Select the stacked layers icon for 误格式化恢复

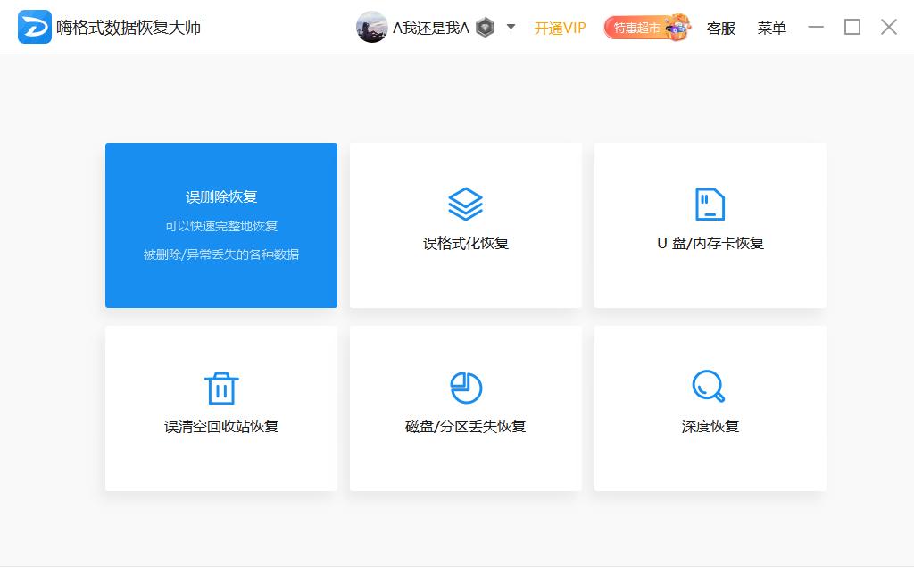[465, 204]
